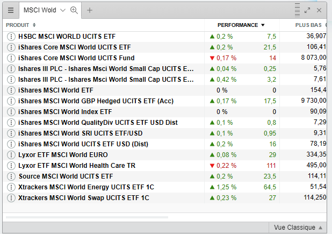This screenshot has height=234, width=332.
Task: Open Vue Classique view selector
Action: click(x=298, y=228)
